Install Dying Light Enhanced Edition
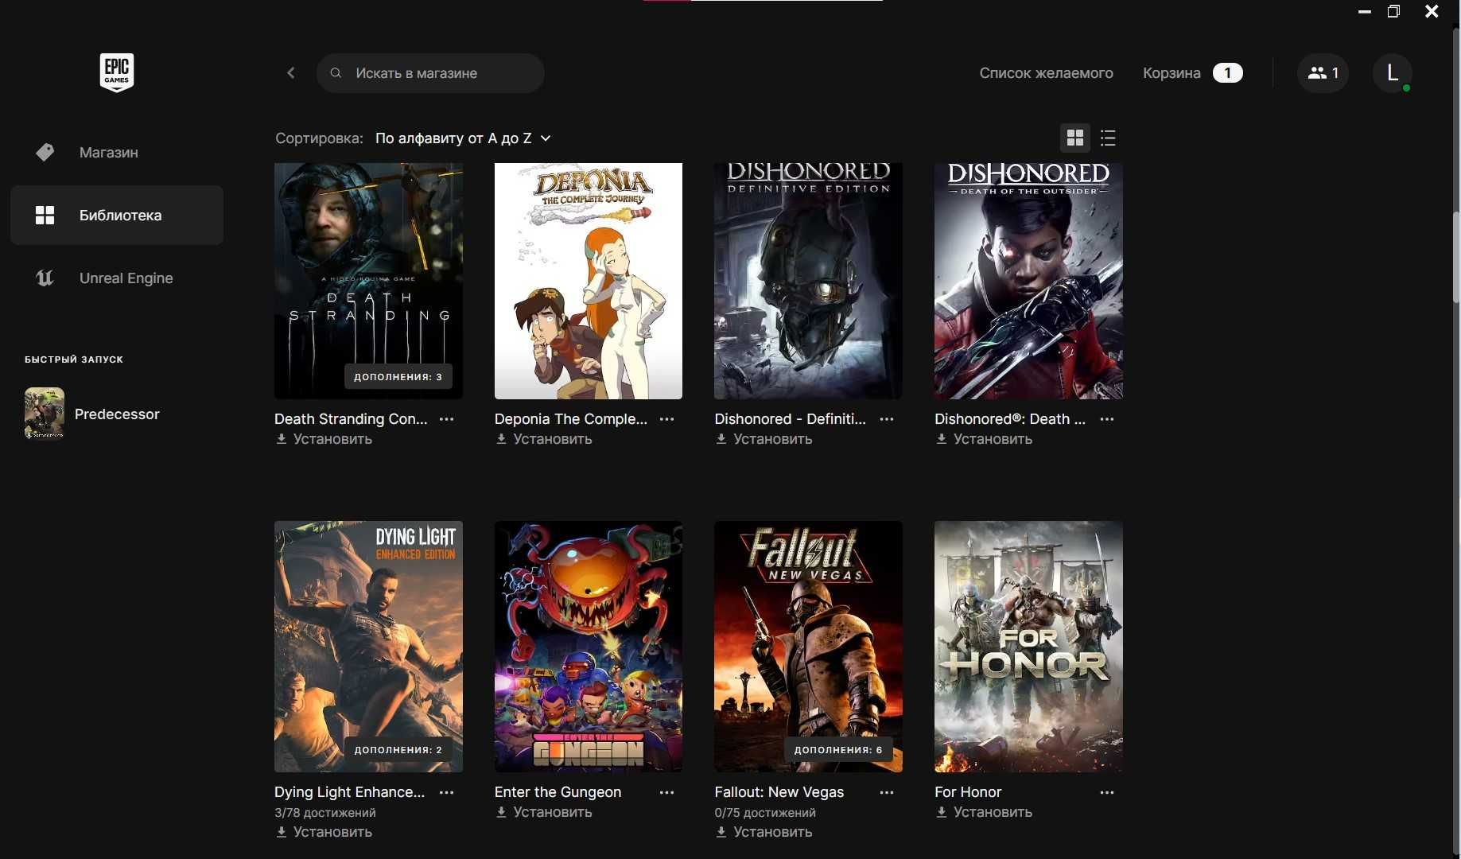The height and width of the screenshot is (859, 1461). point(324,832)
